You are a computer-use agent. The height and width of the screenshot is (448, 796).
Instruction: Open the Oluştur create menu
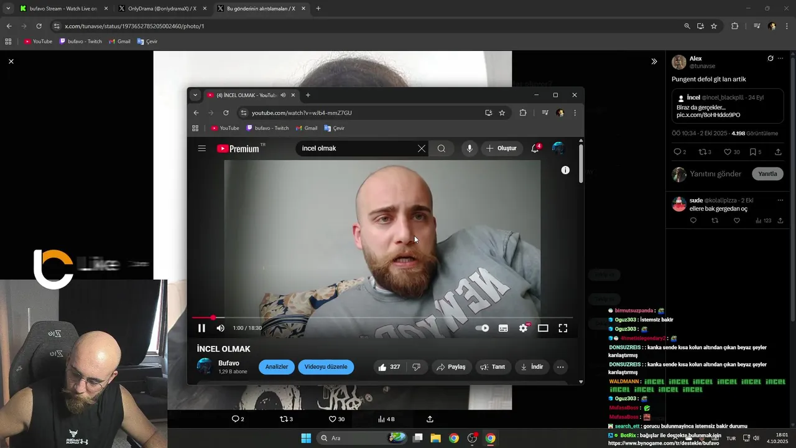(x=502, y=148)
